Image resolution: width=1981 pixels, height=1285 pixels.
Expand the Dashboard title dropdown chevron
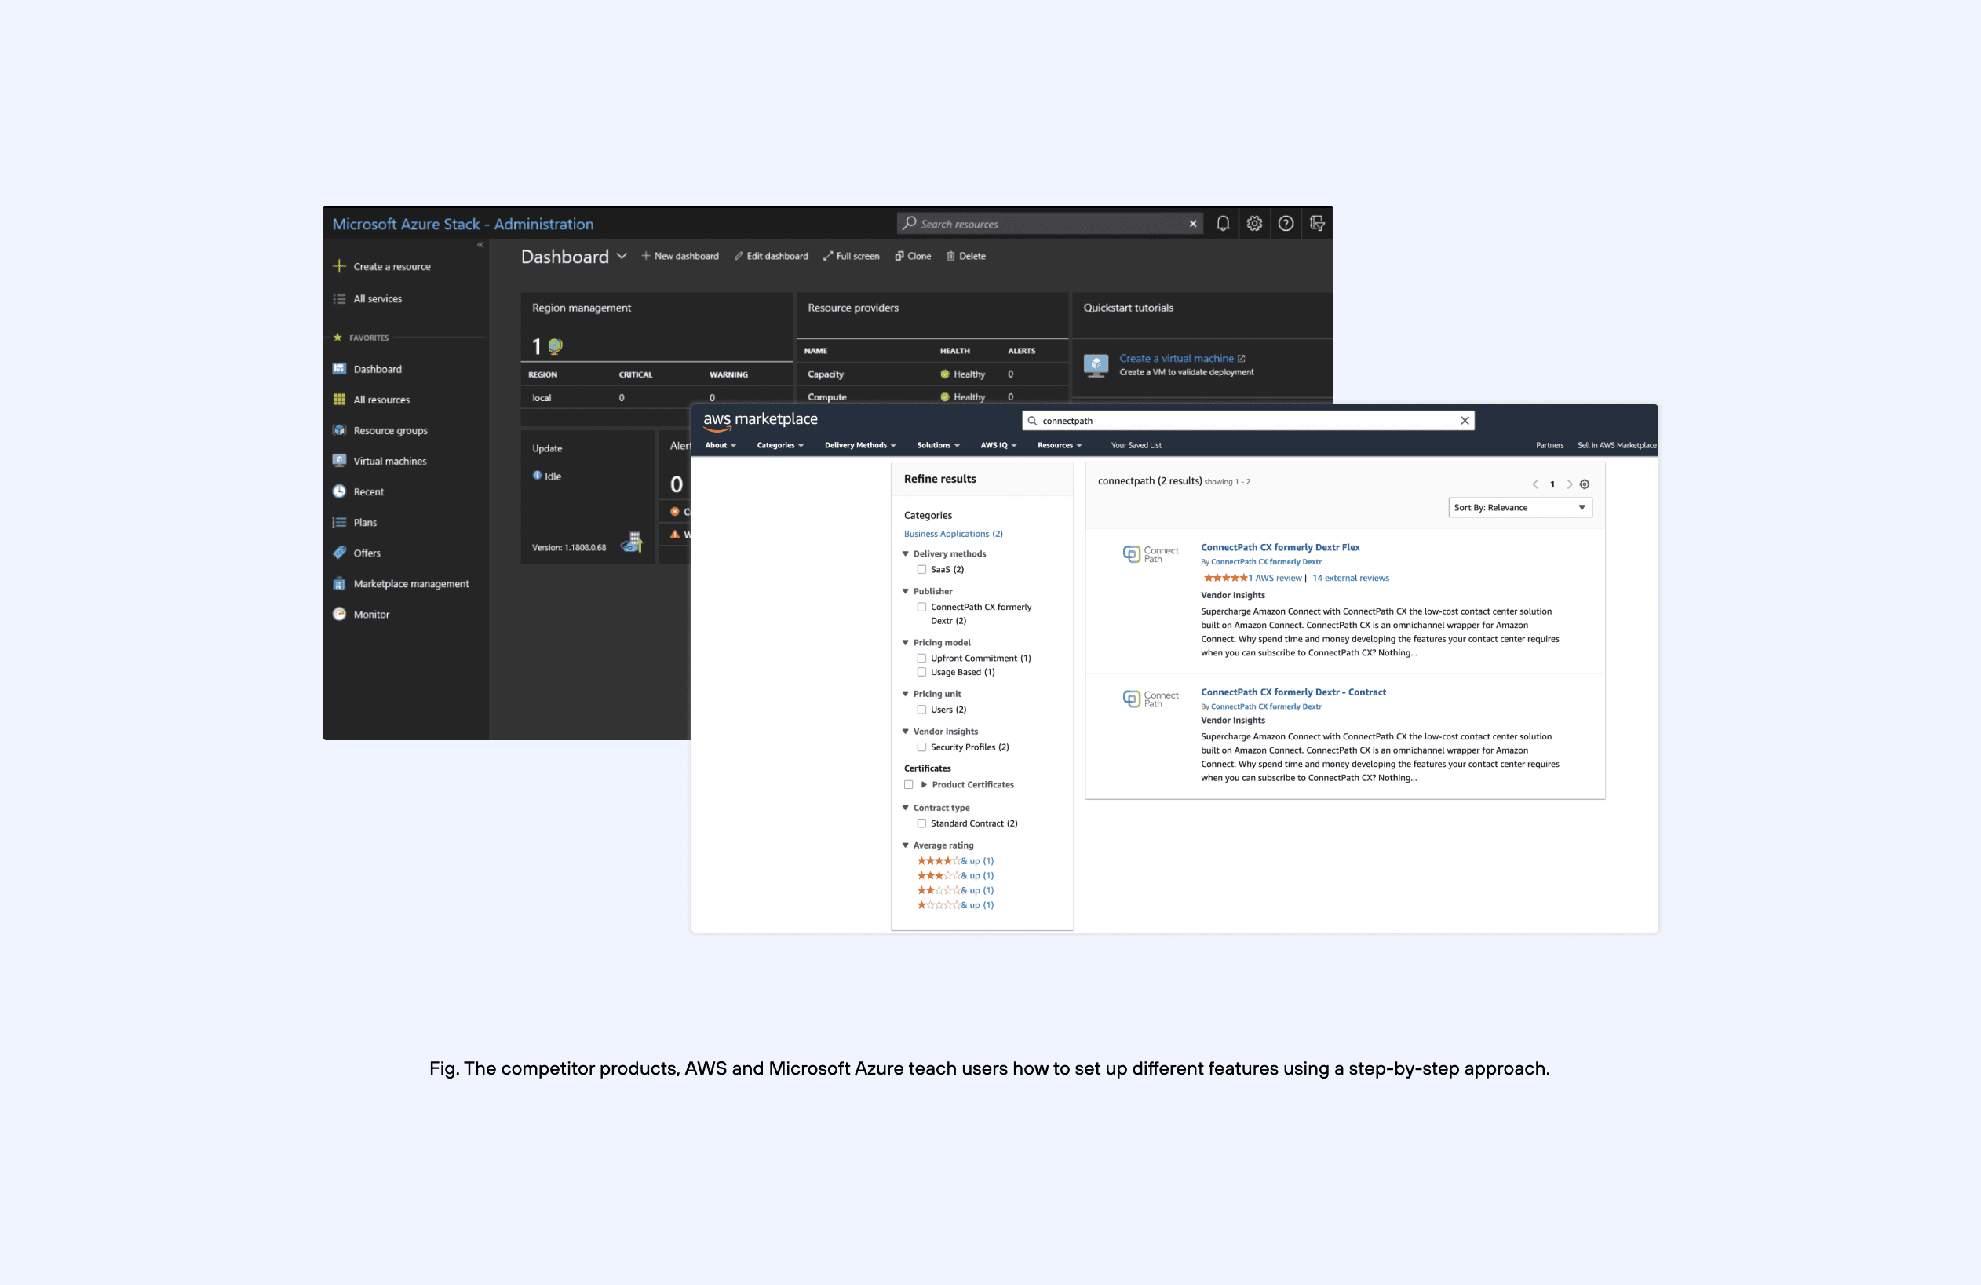622,257
